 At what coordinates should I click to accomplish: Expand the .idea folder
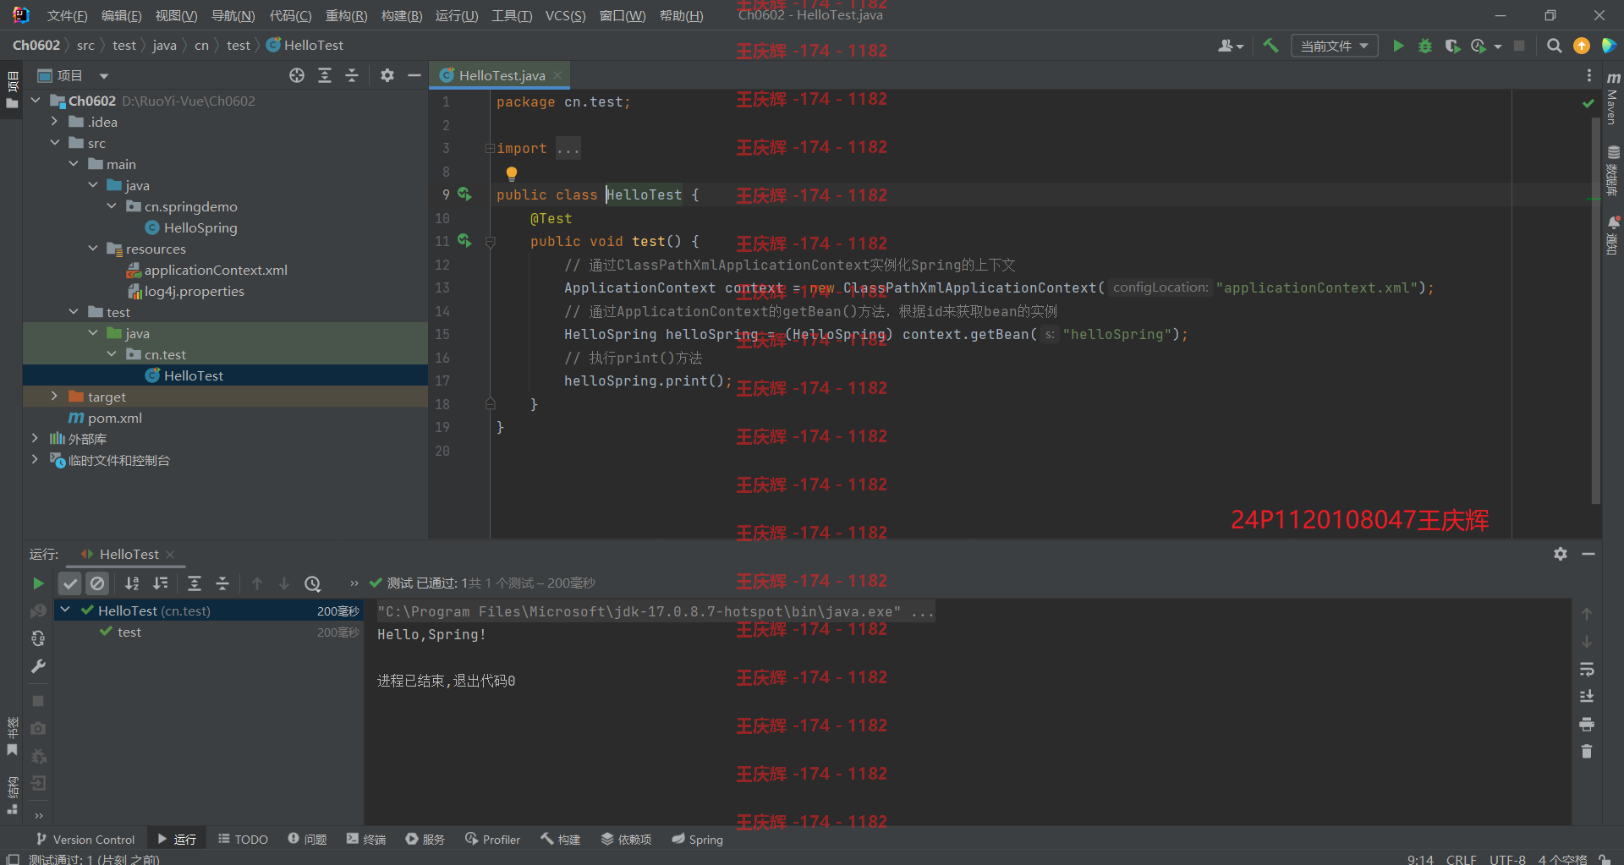pos(54,122)
